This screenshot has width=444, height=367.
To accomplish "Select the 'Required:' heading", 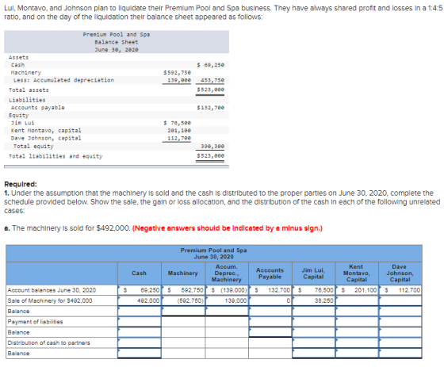I will click(21, 184).
